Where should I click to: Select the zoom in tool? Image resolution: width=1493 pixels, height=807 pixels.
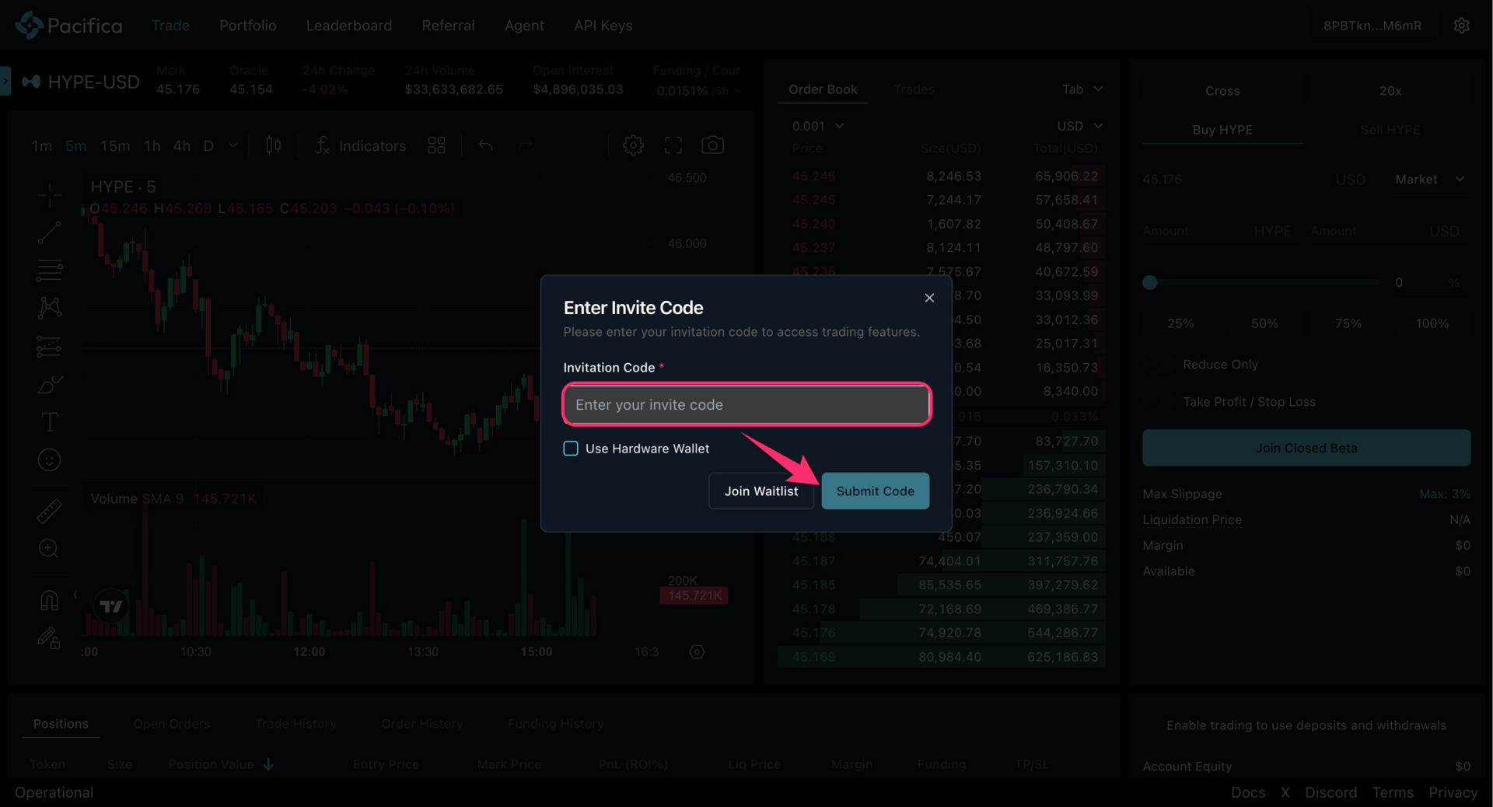tap(49, 549)
